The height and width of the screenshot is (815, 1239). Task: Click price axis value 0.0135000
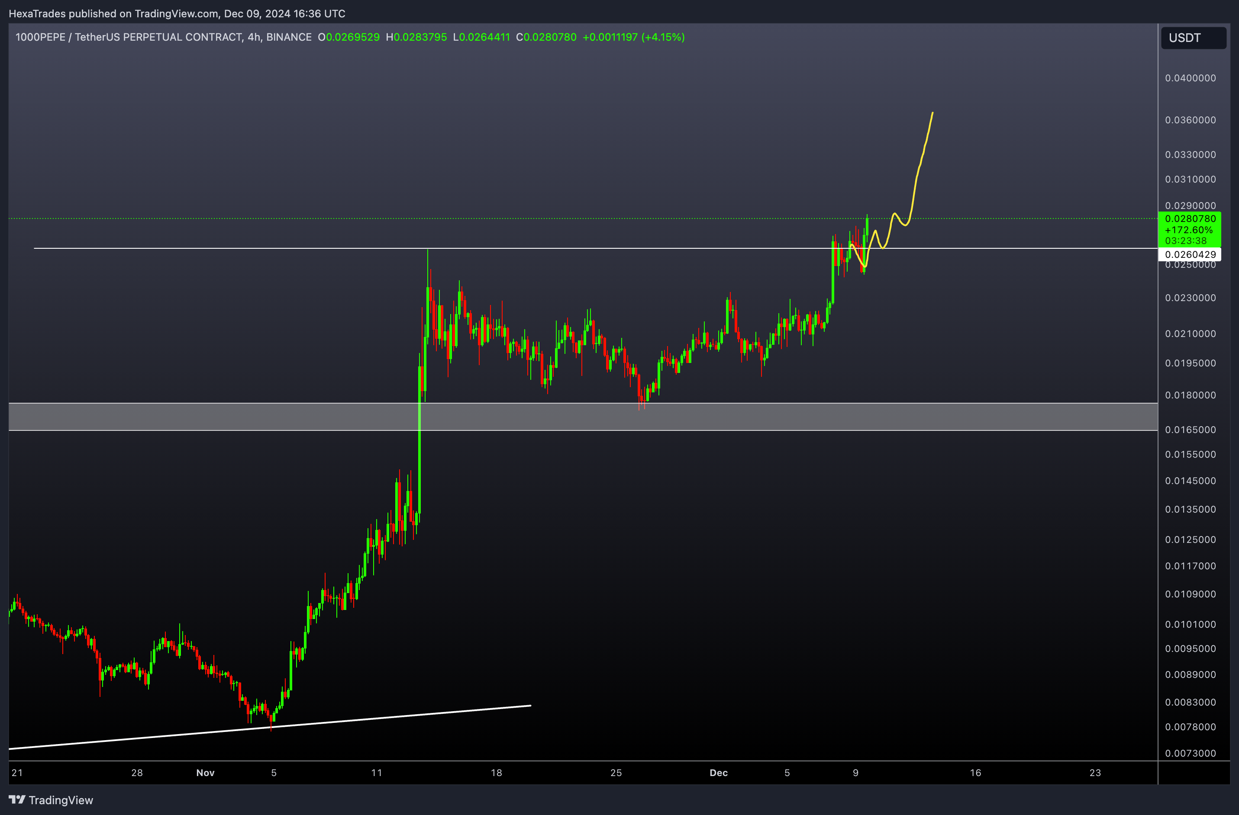[1191, 509]
